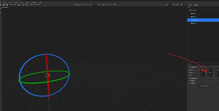Screen dimensions: 219x111
Task: Open the Help menu
Action: pos(40,2)
